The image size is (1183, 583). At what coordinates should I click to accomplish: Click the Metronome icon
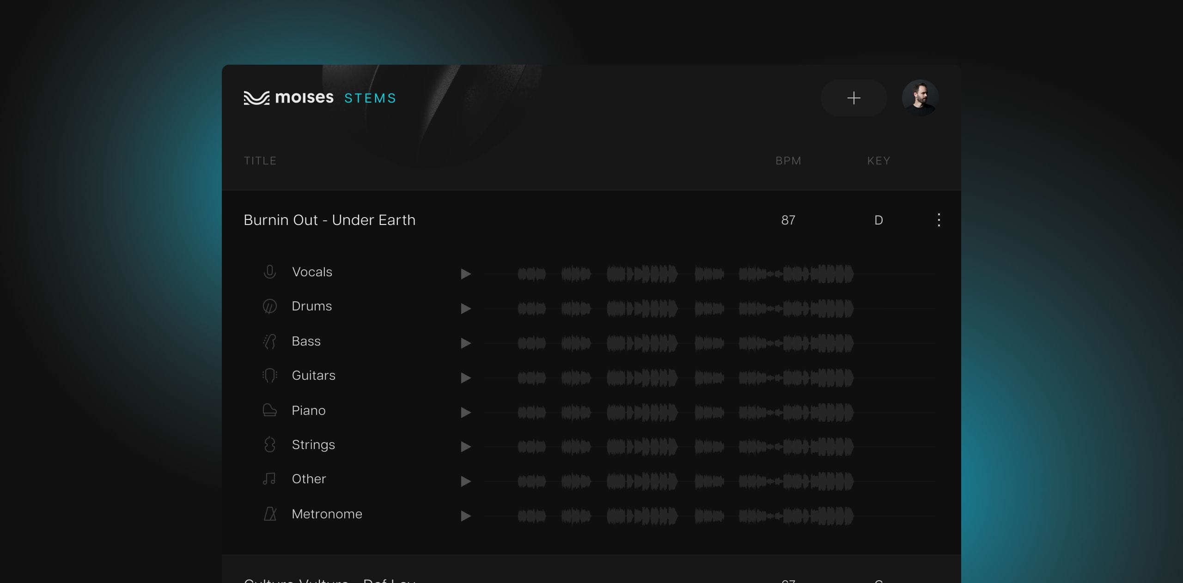pyautogui.click(x=270, y=514)
